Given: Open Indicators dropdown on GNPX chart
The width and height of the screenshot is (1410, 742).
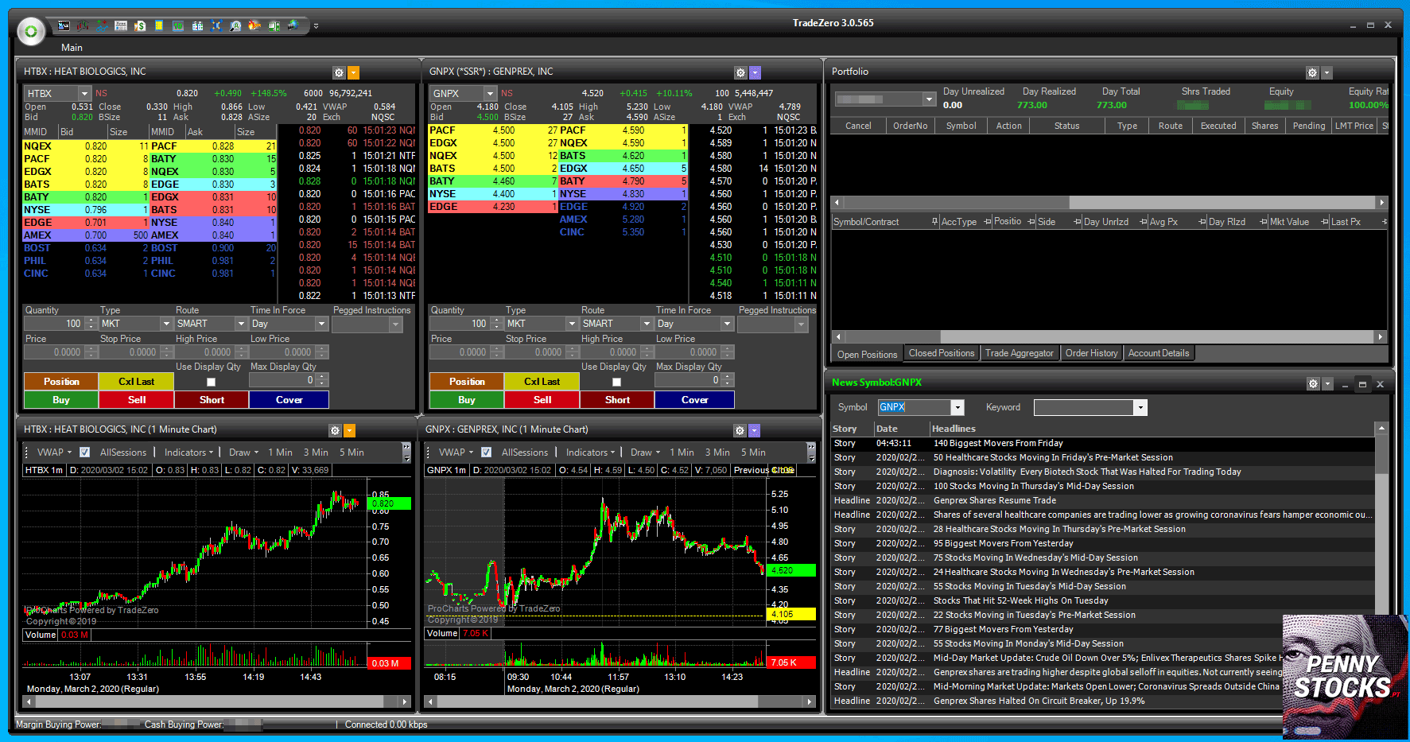Looking at the screenshot, I should coord(590,453).
